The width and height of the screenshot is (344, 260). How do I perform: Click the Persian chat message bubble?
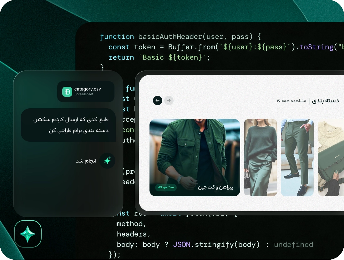click(68, 125)
